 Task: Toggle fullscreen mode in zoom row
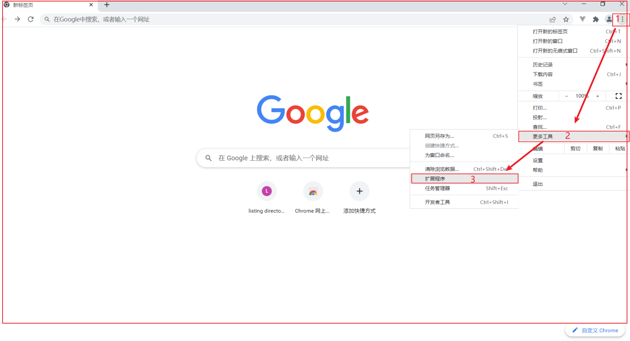click(618, 96)
